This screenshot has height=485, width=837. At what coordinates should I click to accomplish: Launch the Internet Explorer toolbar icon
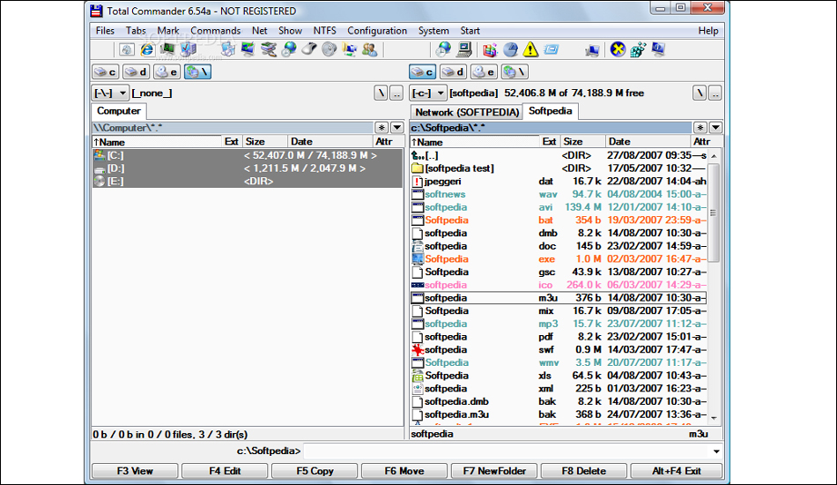[147, 49]
